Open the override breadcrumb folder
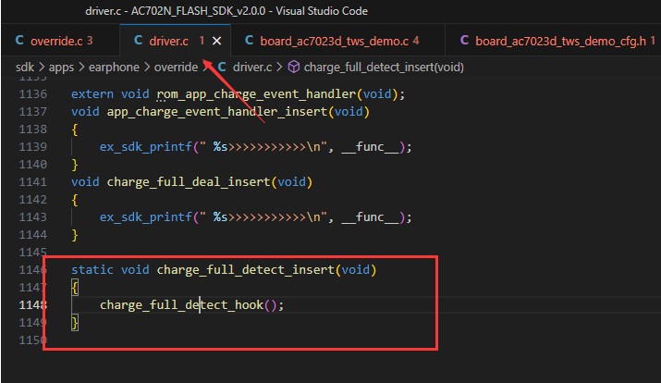 click(x=176, y=67)
